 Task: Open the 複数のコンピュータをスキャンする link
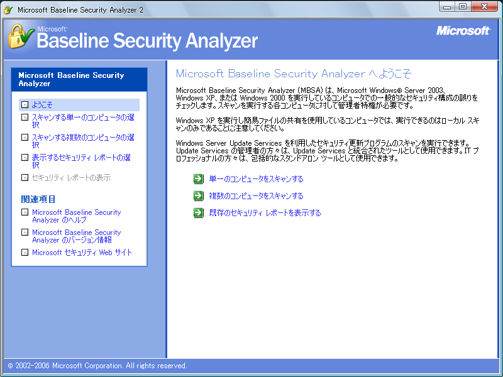(256, 196)
